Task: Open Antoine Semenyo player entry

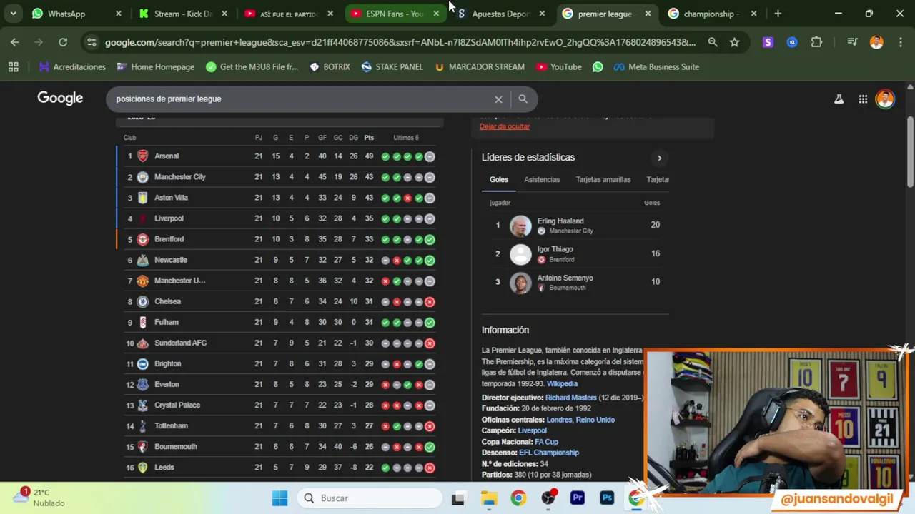Action: [x=575, y=282]
